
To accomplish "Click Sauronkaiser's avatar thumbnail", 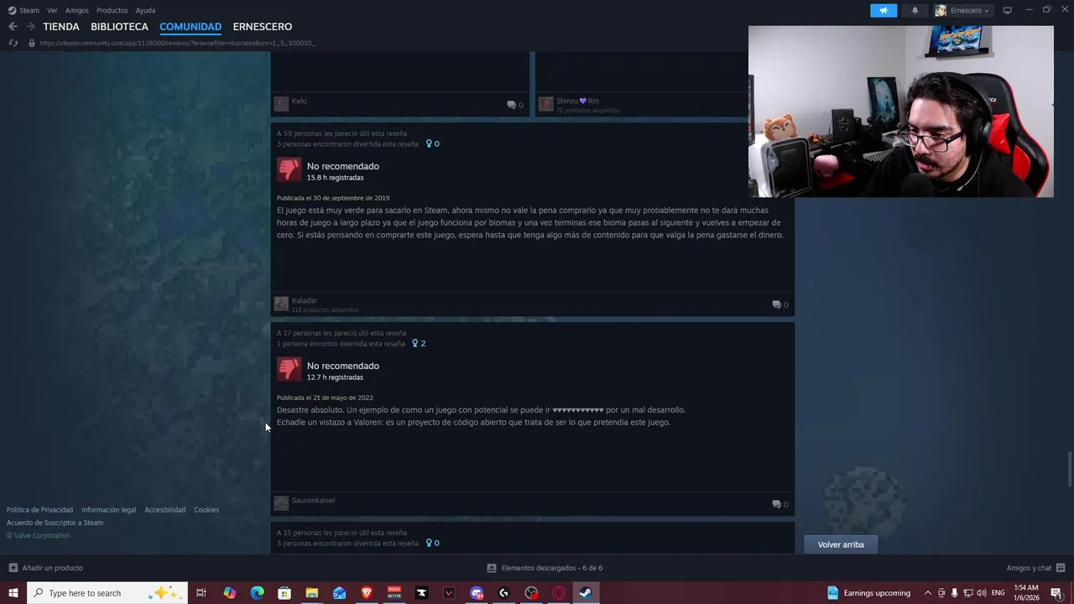I will pos(281,503).
